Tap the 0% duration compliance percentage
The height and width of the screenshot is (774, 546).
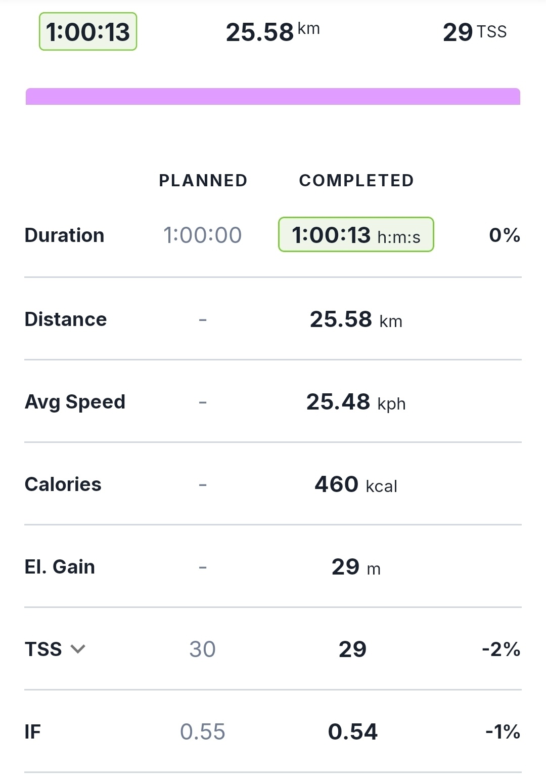click(504, 235)
